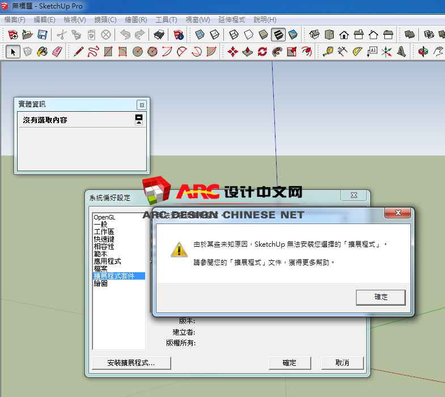Undo the last action arrow
The width and height of the screenshot is (445, 397).
coord(125,35)
